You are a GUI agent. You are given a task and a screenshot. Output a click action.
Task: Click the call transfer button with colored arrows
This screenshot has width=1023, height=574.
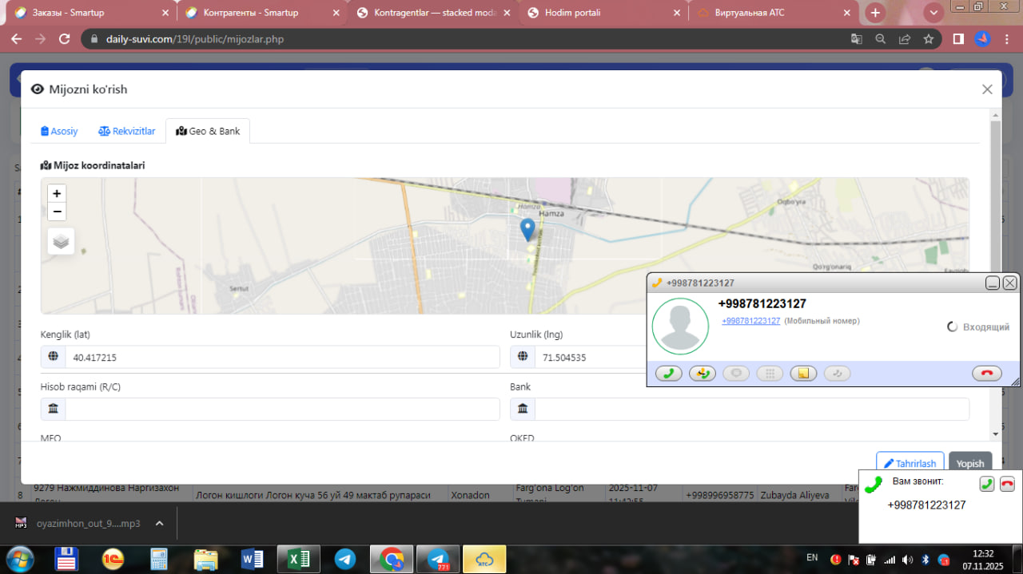click(x=703, y=373)
